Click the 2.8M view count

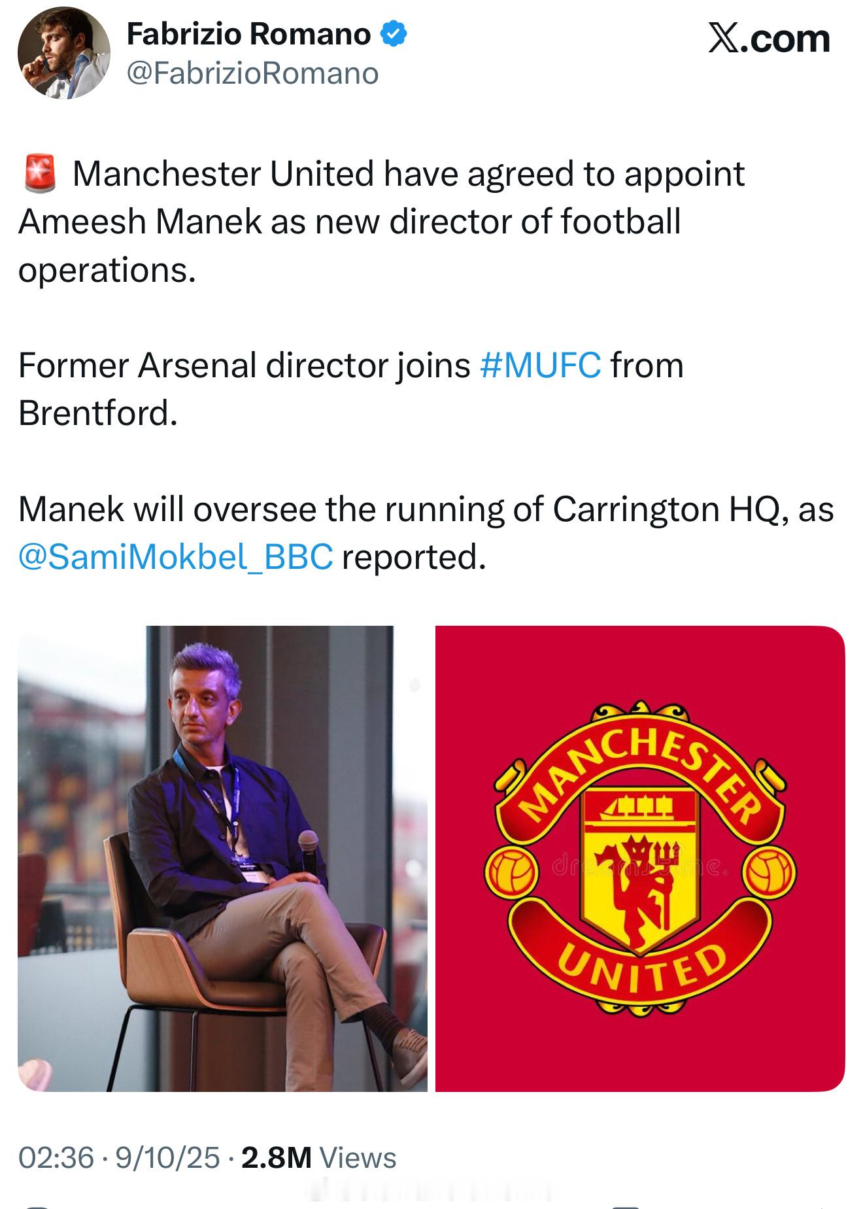[276, 1157]
